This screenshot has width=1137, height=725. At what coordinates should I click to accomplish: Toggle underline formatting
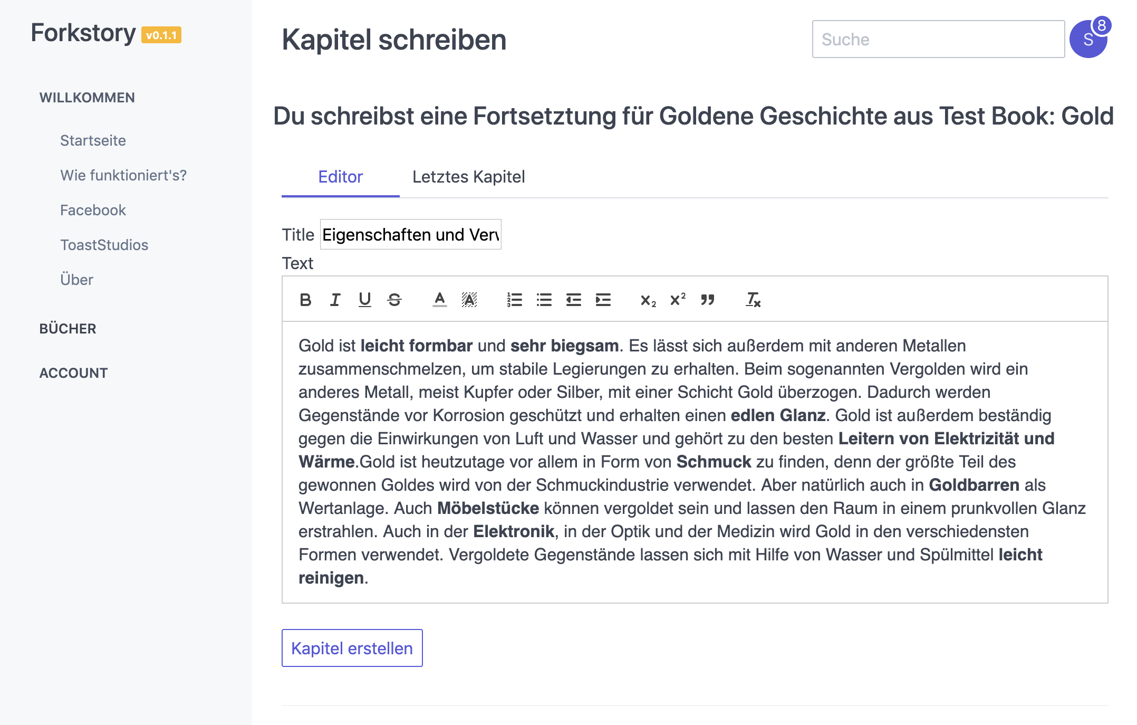coord(364,300)
